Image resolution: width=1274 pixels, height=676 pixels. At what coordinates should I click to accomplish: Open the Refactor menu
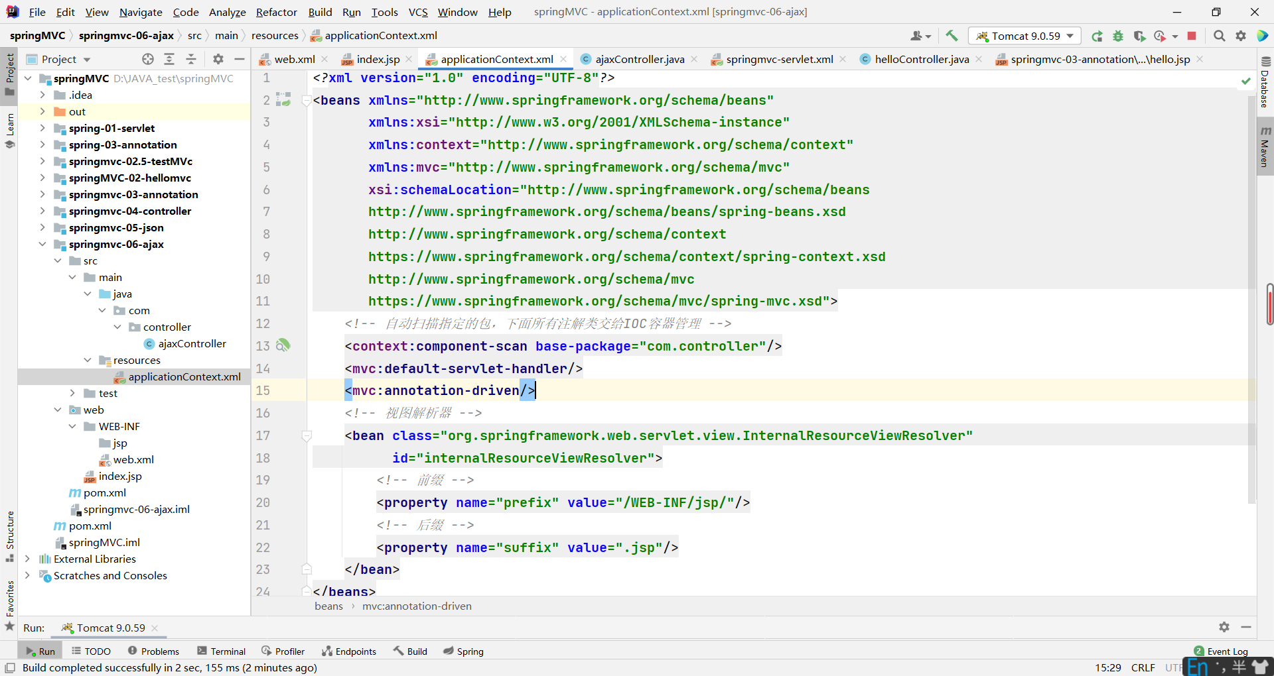(x=276, y=12)
